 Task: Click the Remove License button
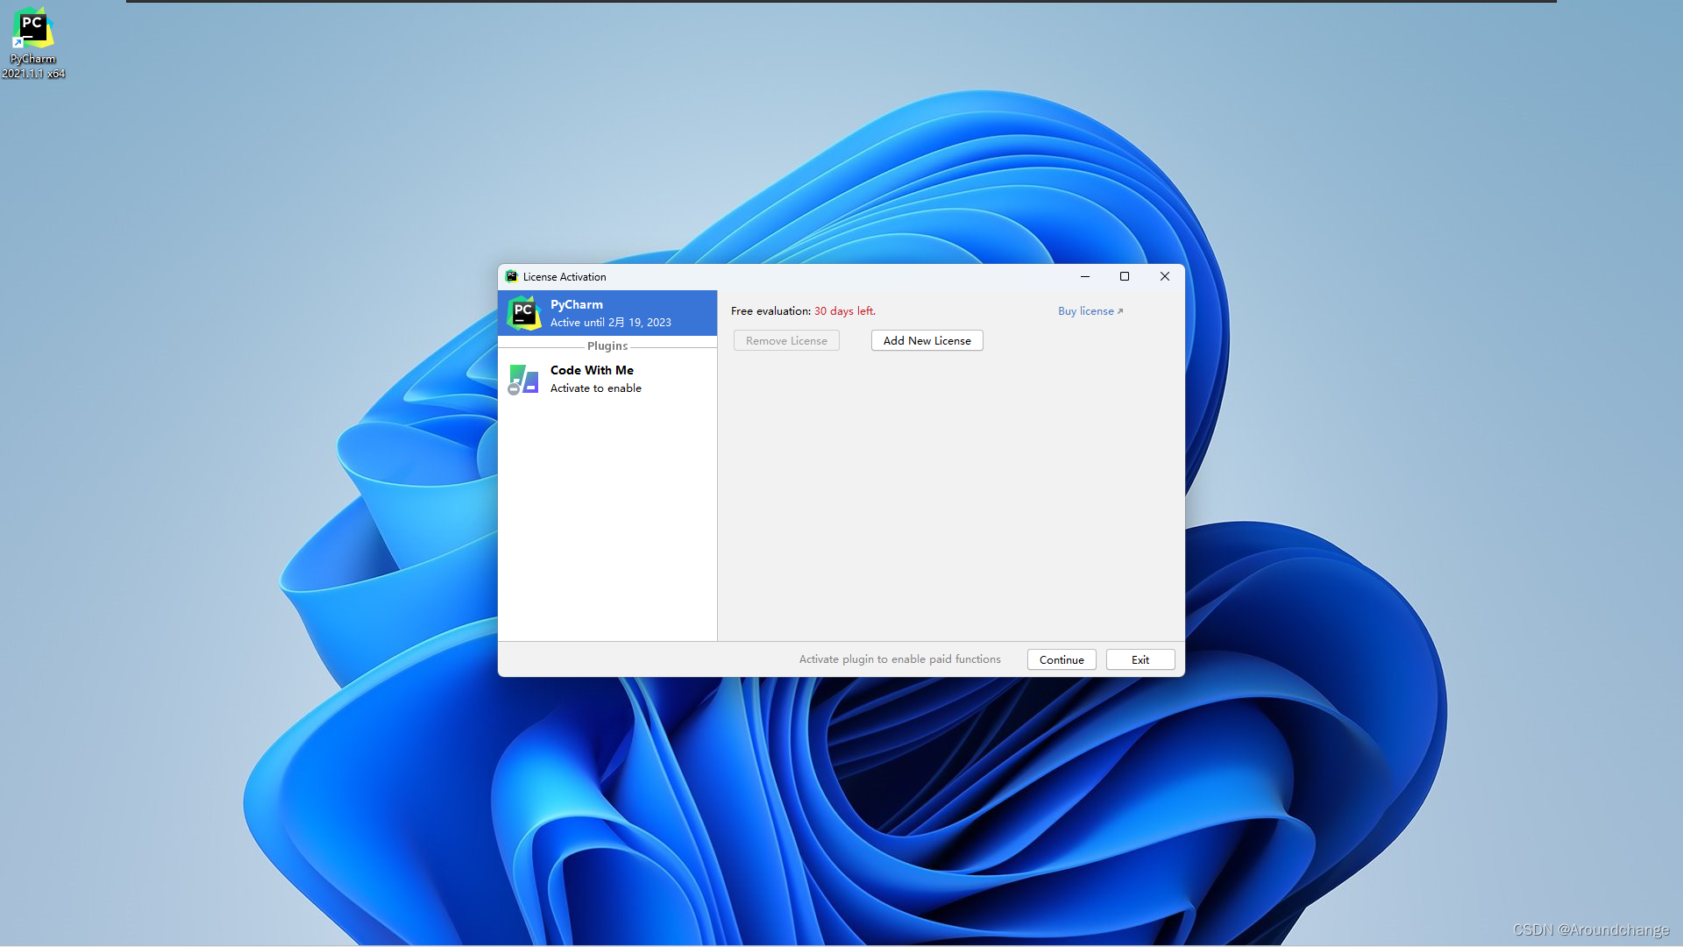coord(786,341)
